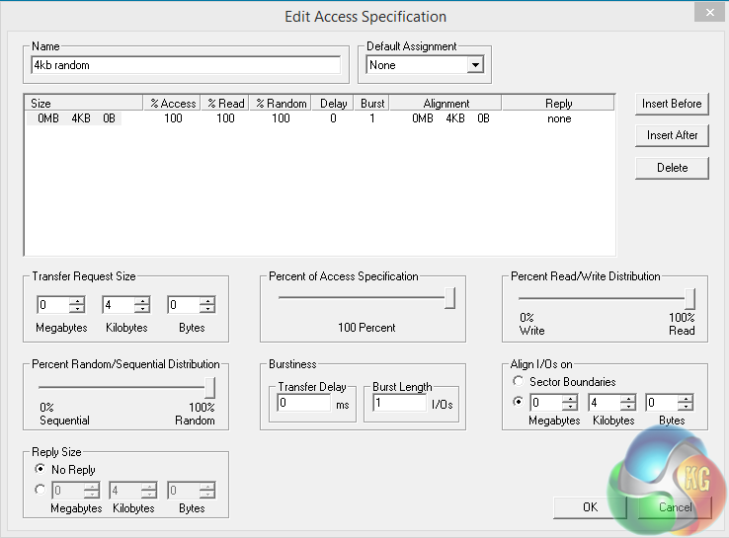Select custom alignment size radio button
The width and height of the screenshot is (729, 538).
coord(517,403)
